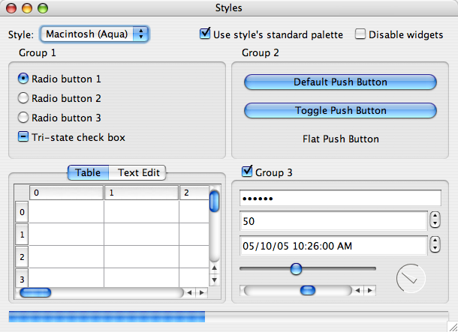This screenshot has height=332, width=458.
Task: Switch to the Text Edit tab
Action: click(138, 172)
